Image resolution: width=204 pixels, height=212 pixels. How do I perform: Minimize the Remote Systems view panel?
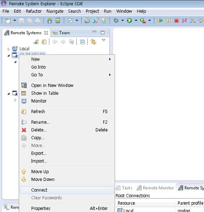94,32
